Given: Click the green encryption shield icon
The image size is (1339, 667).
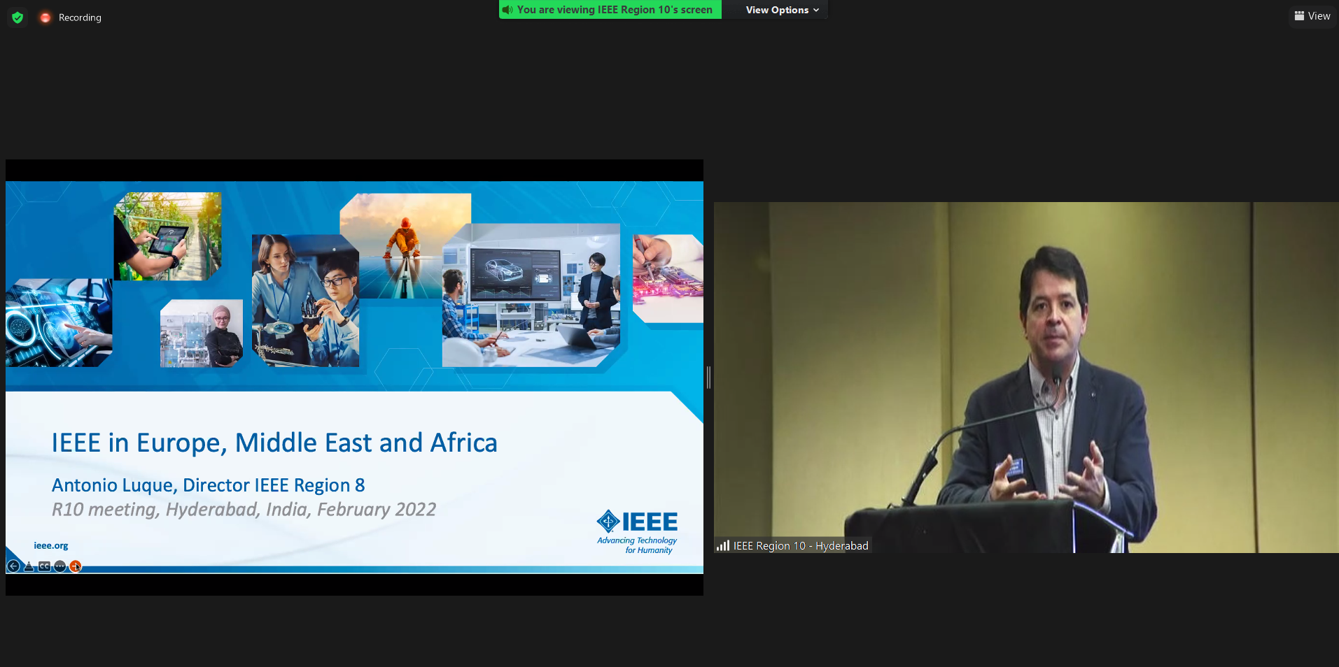Looking at the screenshot, I should 18,17.
